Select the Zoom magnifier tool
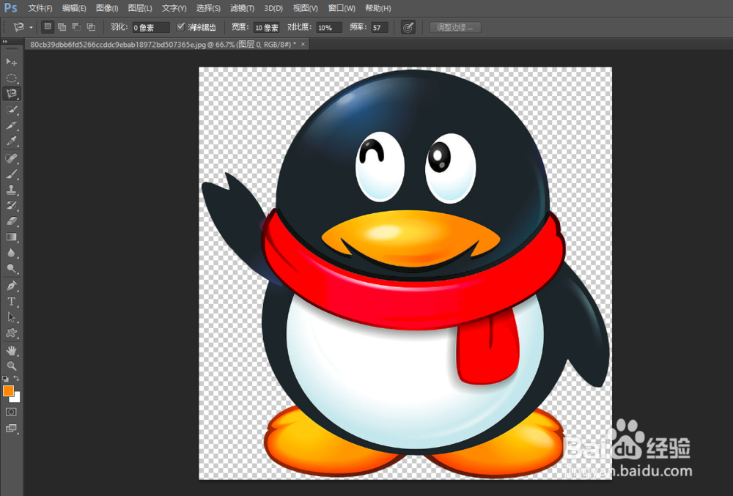 [12, 366]
